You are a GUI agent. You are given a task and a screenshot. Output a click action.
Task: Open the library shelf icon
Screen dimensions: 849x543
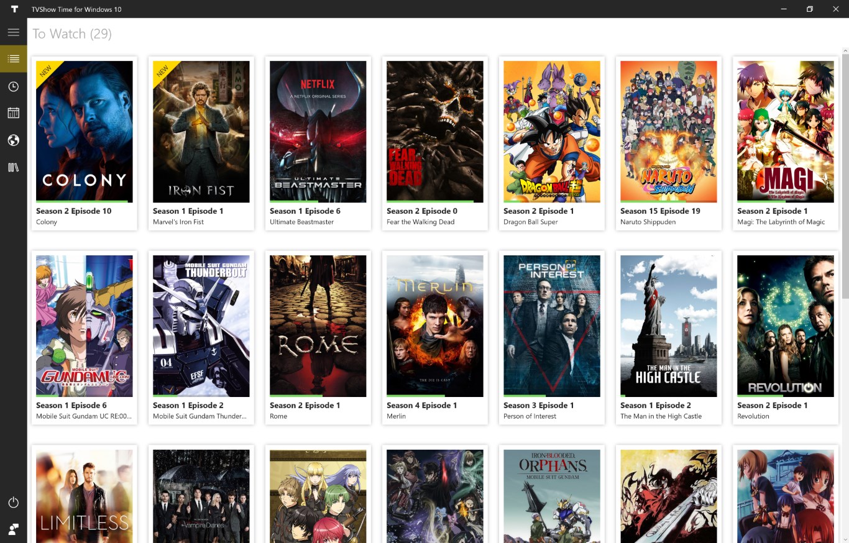click(14, 168)
